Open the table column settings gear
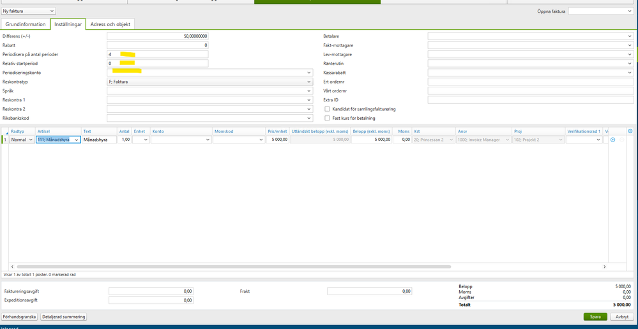Viewport: 638px width, 329px height. 630,131
